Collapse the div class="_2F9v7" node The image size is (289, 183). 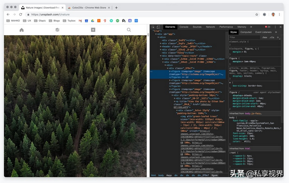(x=167, y=68)
